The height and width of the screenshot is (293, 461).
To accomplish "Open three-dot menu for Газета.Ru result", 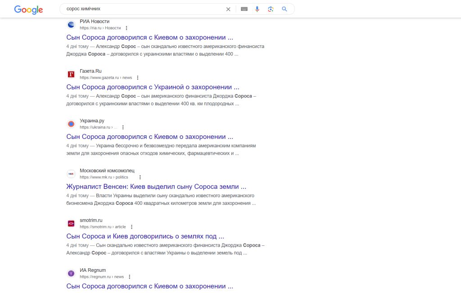I will click(138, 78).
